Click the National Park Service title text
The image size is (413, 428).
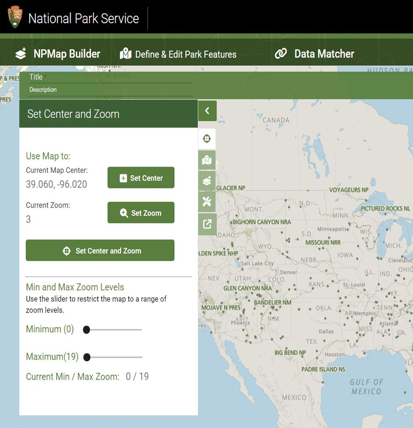(84, 18)
